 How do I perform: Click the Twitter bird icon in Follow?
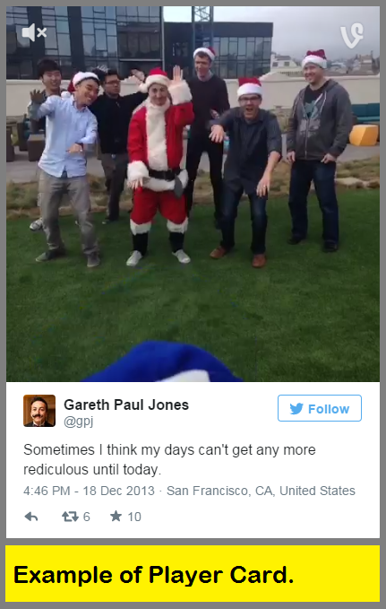[296, 409]
